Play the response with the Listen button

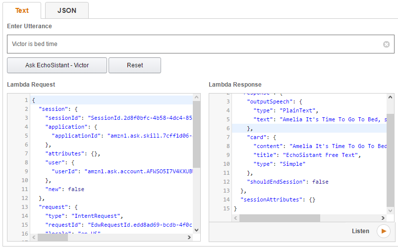(x=384, y=231)
